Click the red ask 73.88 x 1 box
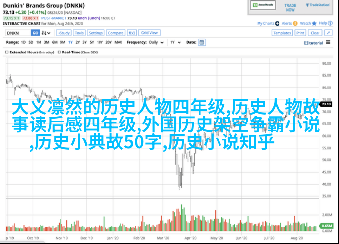Image resolution: width=339 pixels, height=244 pixels. [x=30, y=18]
